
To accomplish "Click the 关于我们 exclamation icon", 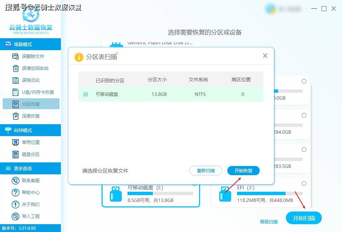I will (x=15, y=205).
